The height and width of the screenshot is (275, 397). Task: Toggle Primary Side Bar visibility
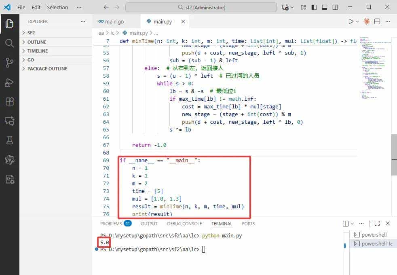click(313, 7)
